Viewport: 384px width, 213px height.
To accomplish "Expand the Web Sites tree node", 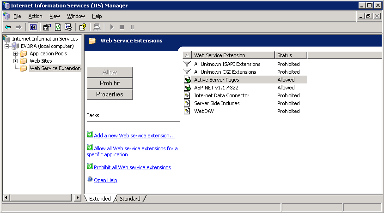I will tap(16, 61).
